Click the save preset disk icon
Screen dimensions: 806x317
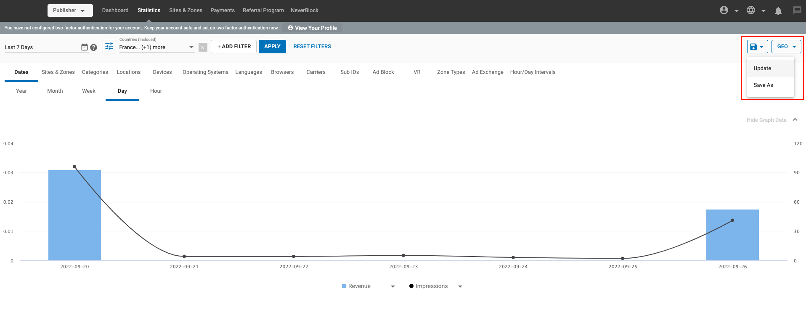(754, 47)
